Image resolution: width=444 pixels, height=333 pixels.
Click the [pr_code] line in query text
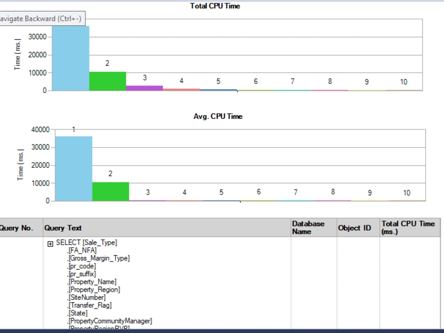click(x=82, y=266)
